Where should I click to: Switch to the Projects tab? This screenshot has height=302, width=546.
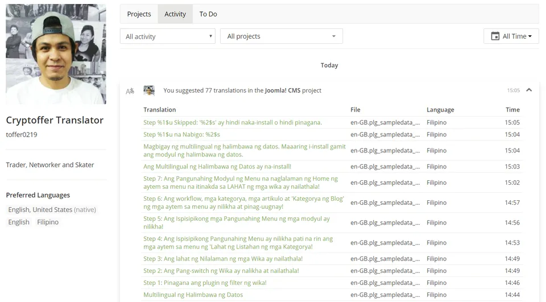click(139, 14)
